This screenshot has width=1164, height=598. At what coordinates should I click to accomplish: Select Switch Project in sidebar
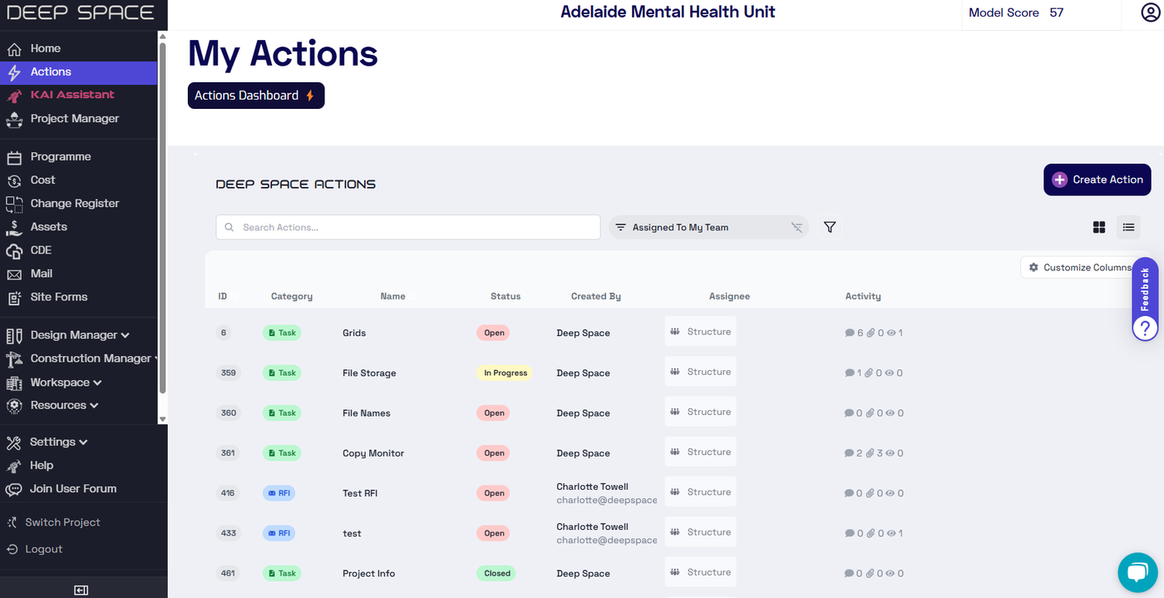62,522
